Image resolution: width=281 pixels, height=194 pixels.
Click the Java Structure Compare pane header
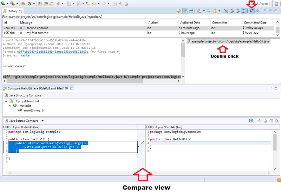[x=141, y=95]
